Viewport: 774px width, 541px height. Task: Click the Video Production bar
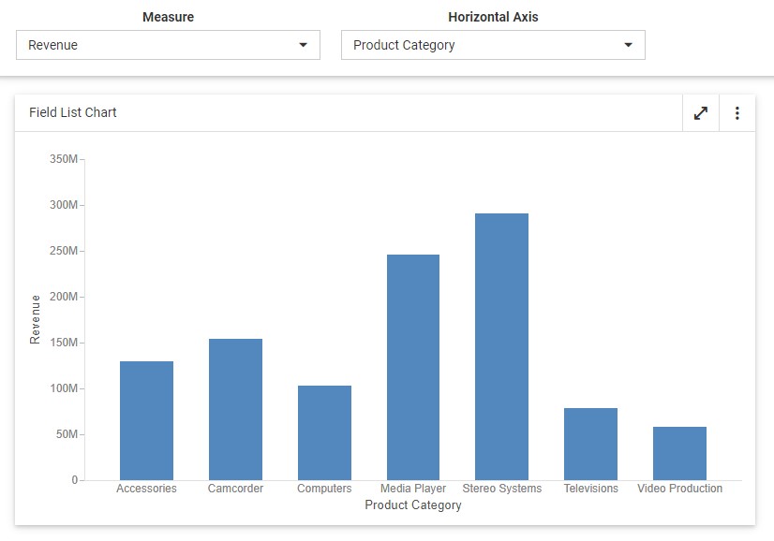(679, 453)
